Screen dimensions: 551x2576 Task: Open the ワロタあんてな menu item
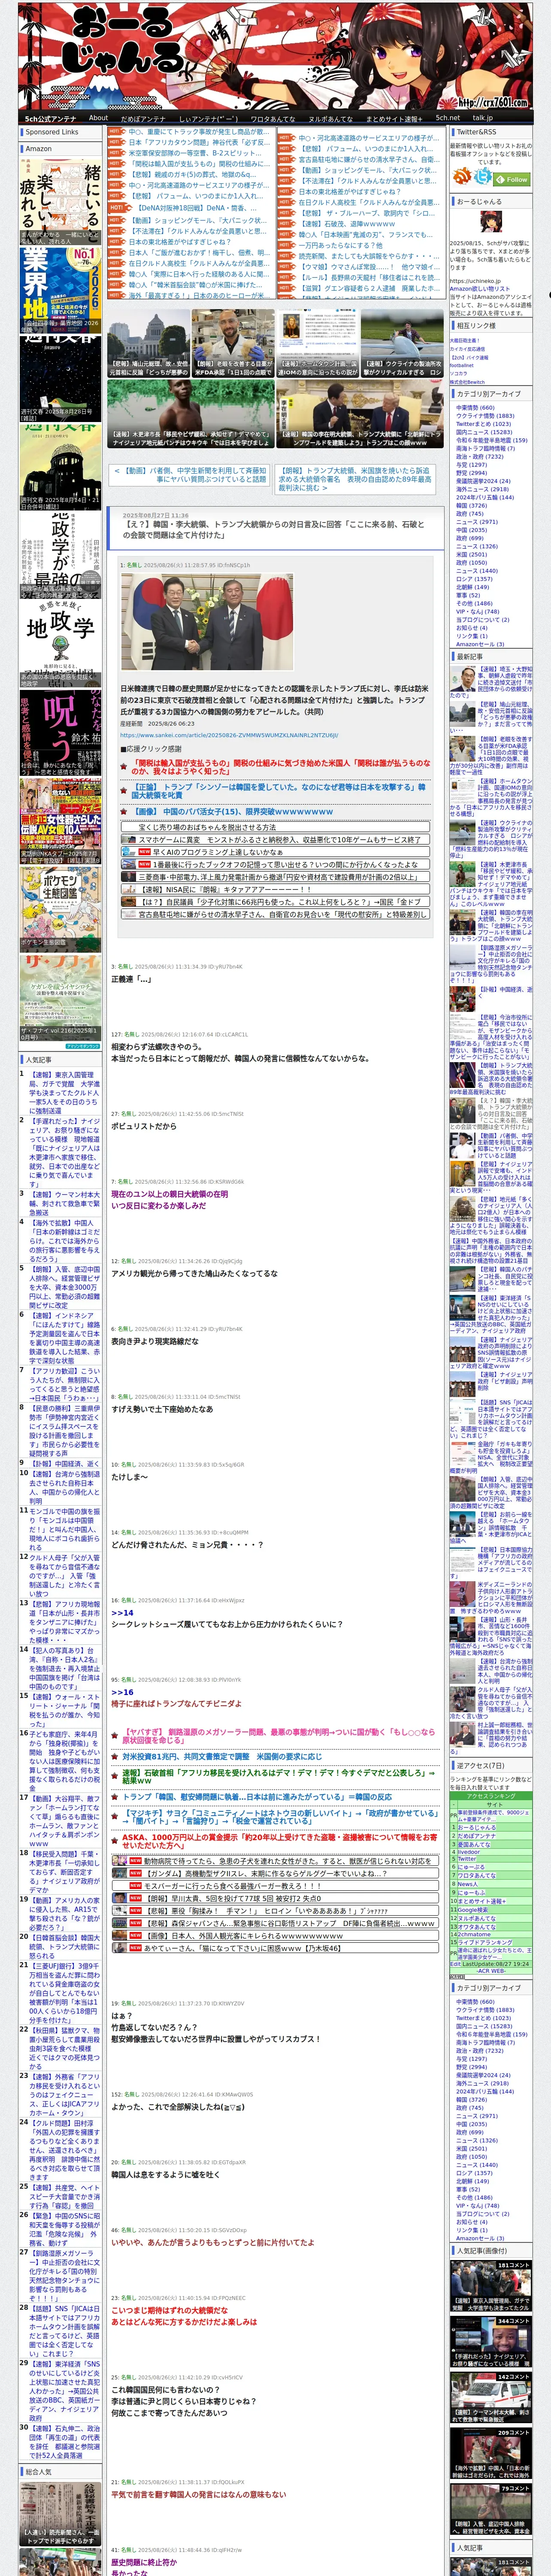click(x=273, y=118)
